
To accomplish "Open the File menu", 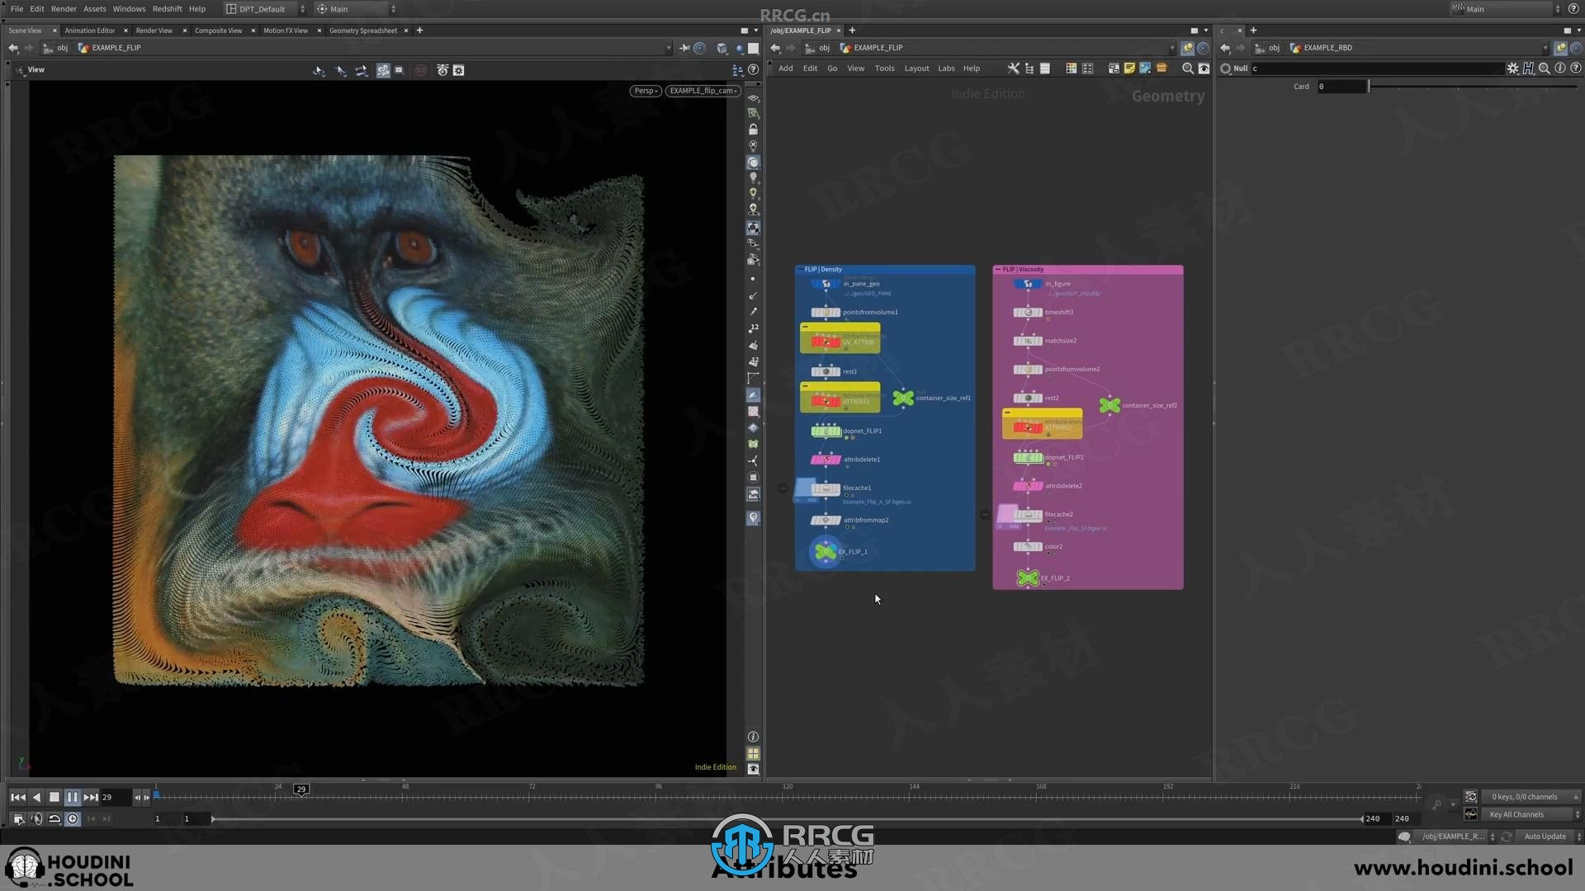I will point(17,9).
